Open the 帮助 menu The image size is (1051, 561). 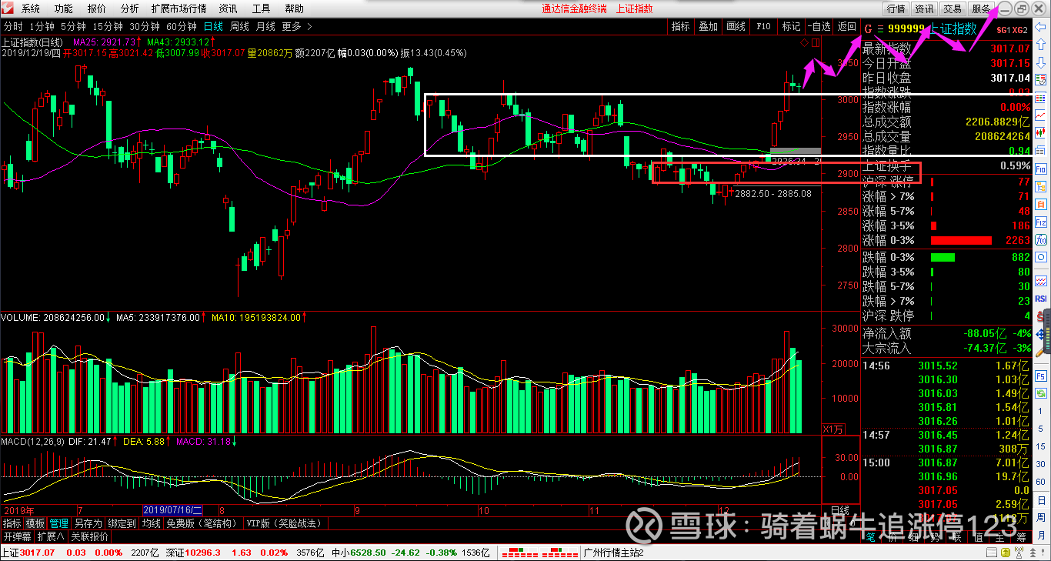[x=294, y=8]
